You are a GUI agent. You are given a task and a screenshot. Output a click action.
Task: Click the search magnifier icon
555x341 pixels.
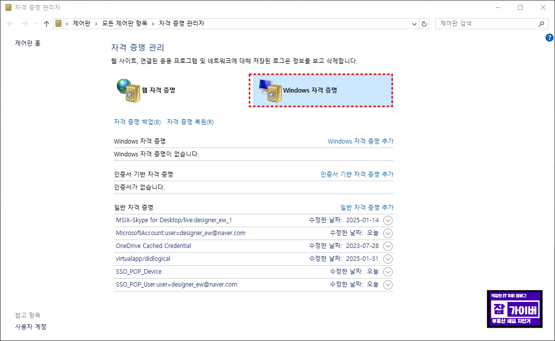pos(541,24)
